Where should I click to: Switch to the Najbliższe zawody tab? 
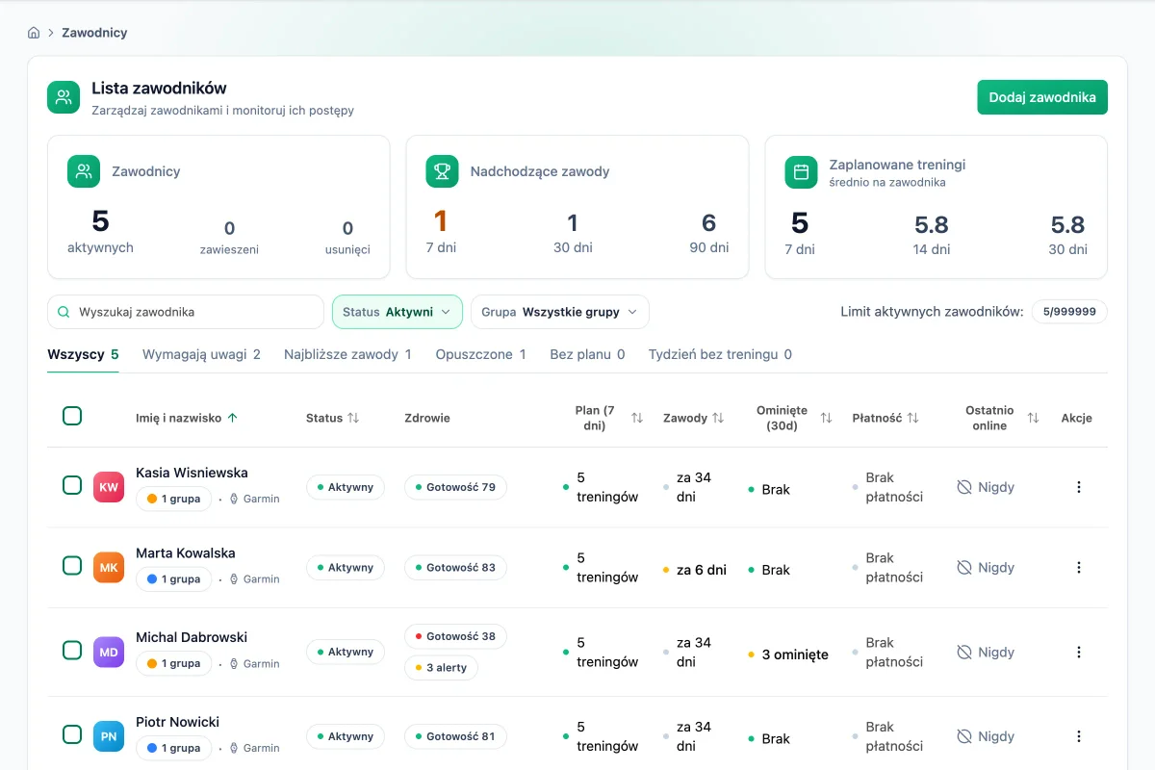coord(347,354)
